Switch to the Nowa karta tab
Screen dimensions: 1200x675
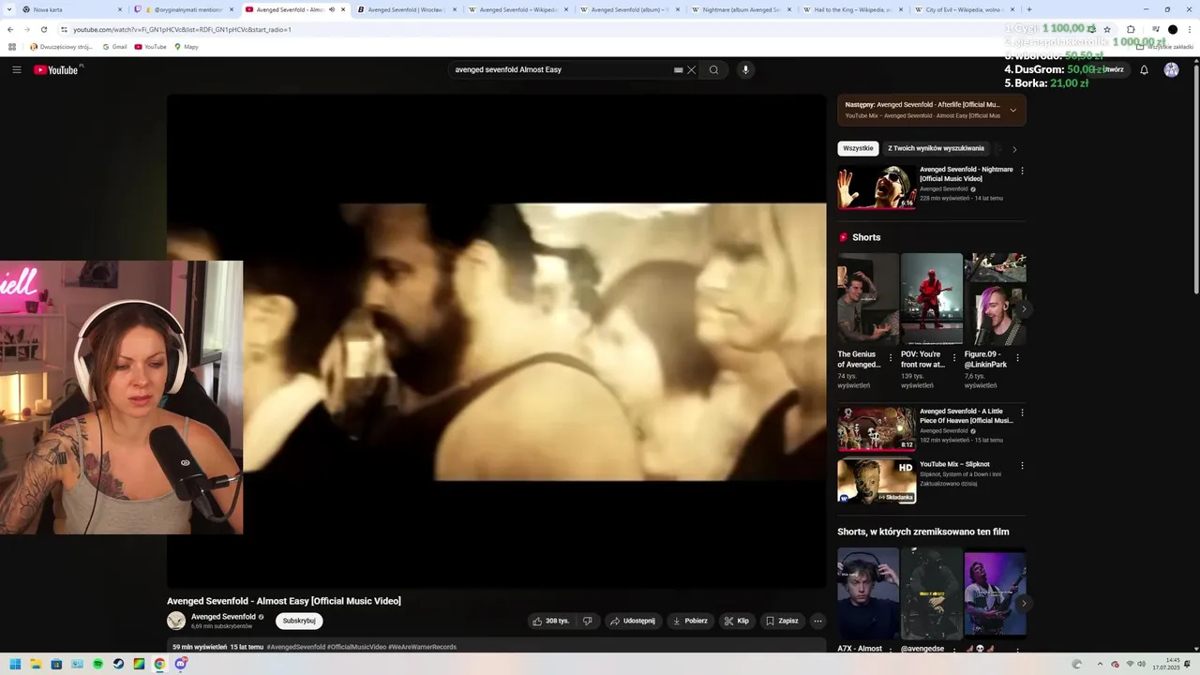(72, 9)
